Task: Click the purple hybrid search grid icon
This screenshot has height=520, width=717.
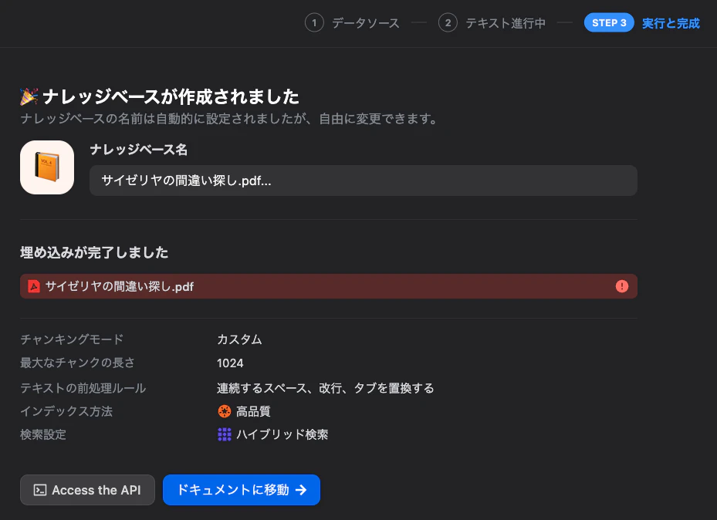Action: point(224,434)
